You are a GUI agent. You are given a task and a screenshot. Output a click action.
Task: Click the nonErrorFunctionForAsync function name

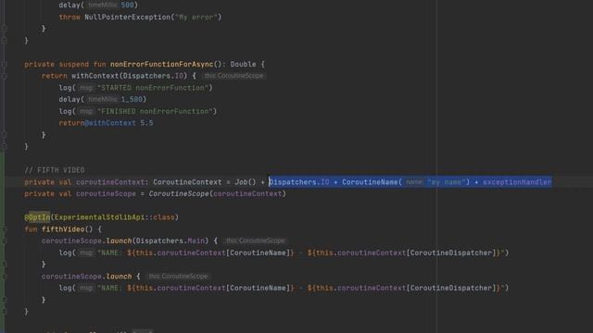click(162, 64)
